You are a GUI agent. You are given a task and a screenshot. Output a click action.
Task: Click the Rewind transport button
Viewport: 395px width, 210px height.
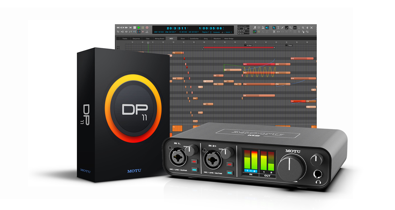(118, 28)
